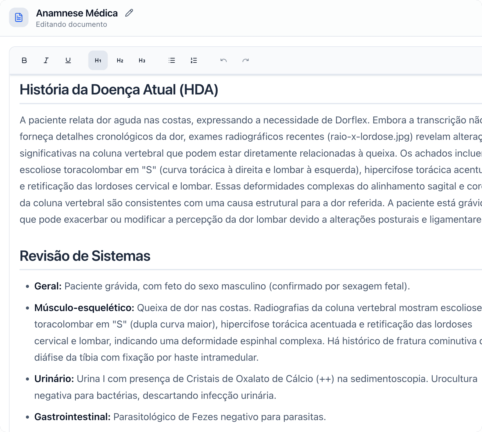Insert a numbered list
482x432 pixels.
[x=194, y=60]
